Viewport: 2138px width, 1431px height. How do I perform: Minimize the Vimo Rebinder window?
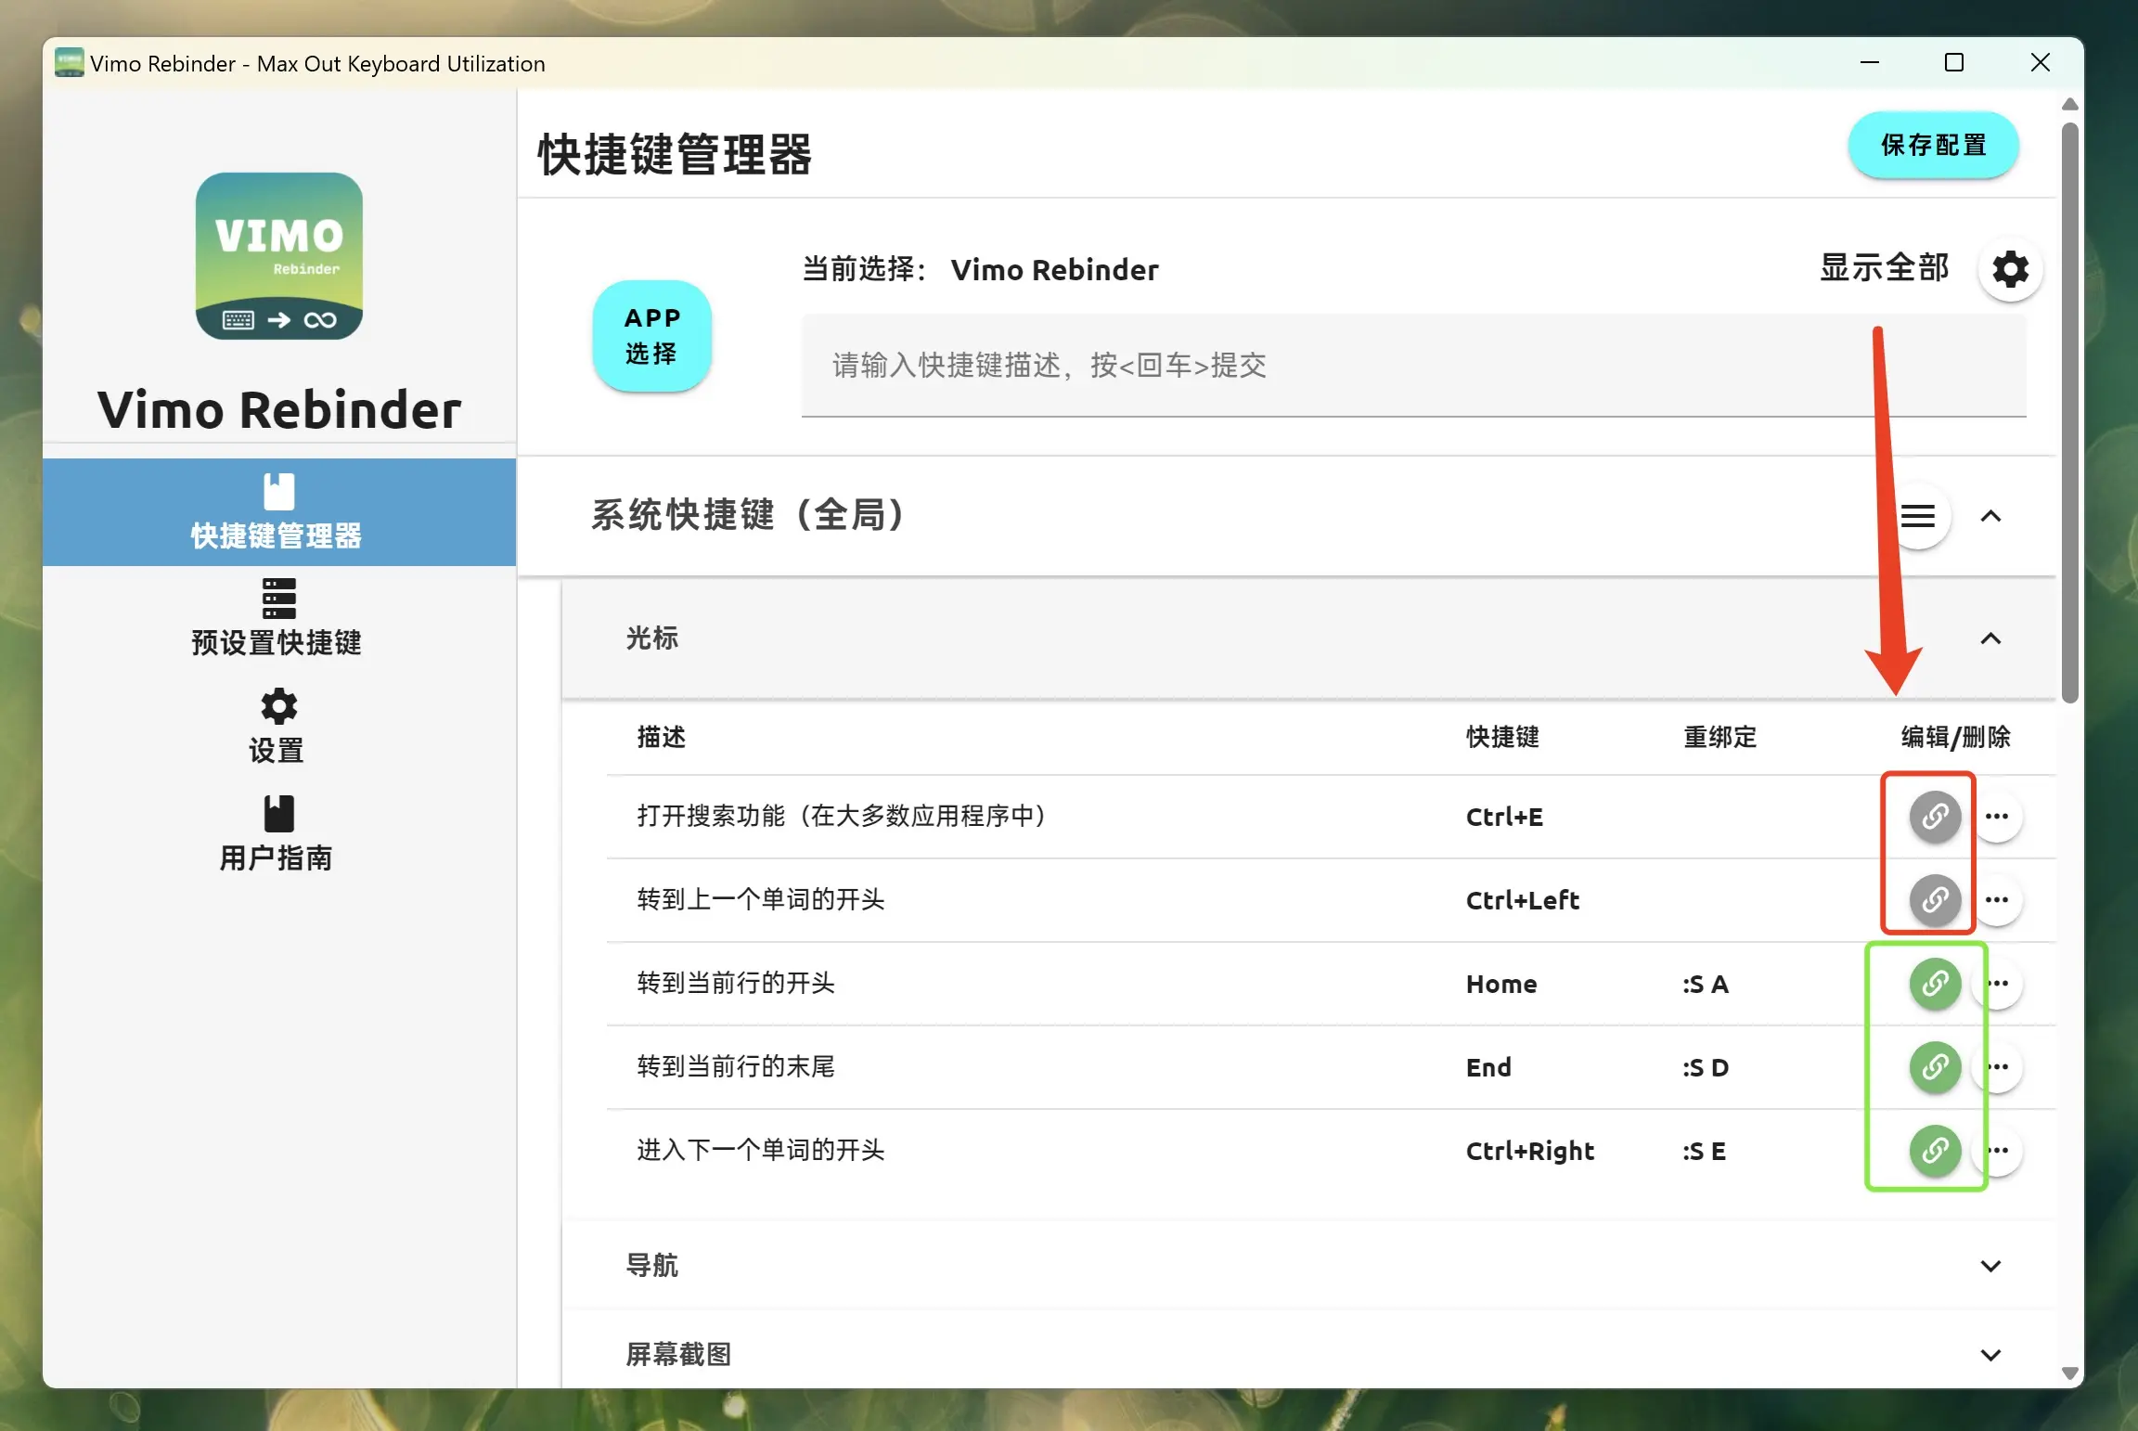(1870, 63)
